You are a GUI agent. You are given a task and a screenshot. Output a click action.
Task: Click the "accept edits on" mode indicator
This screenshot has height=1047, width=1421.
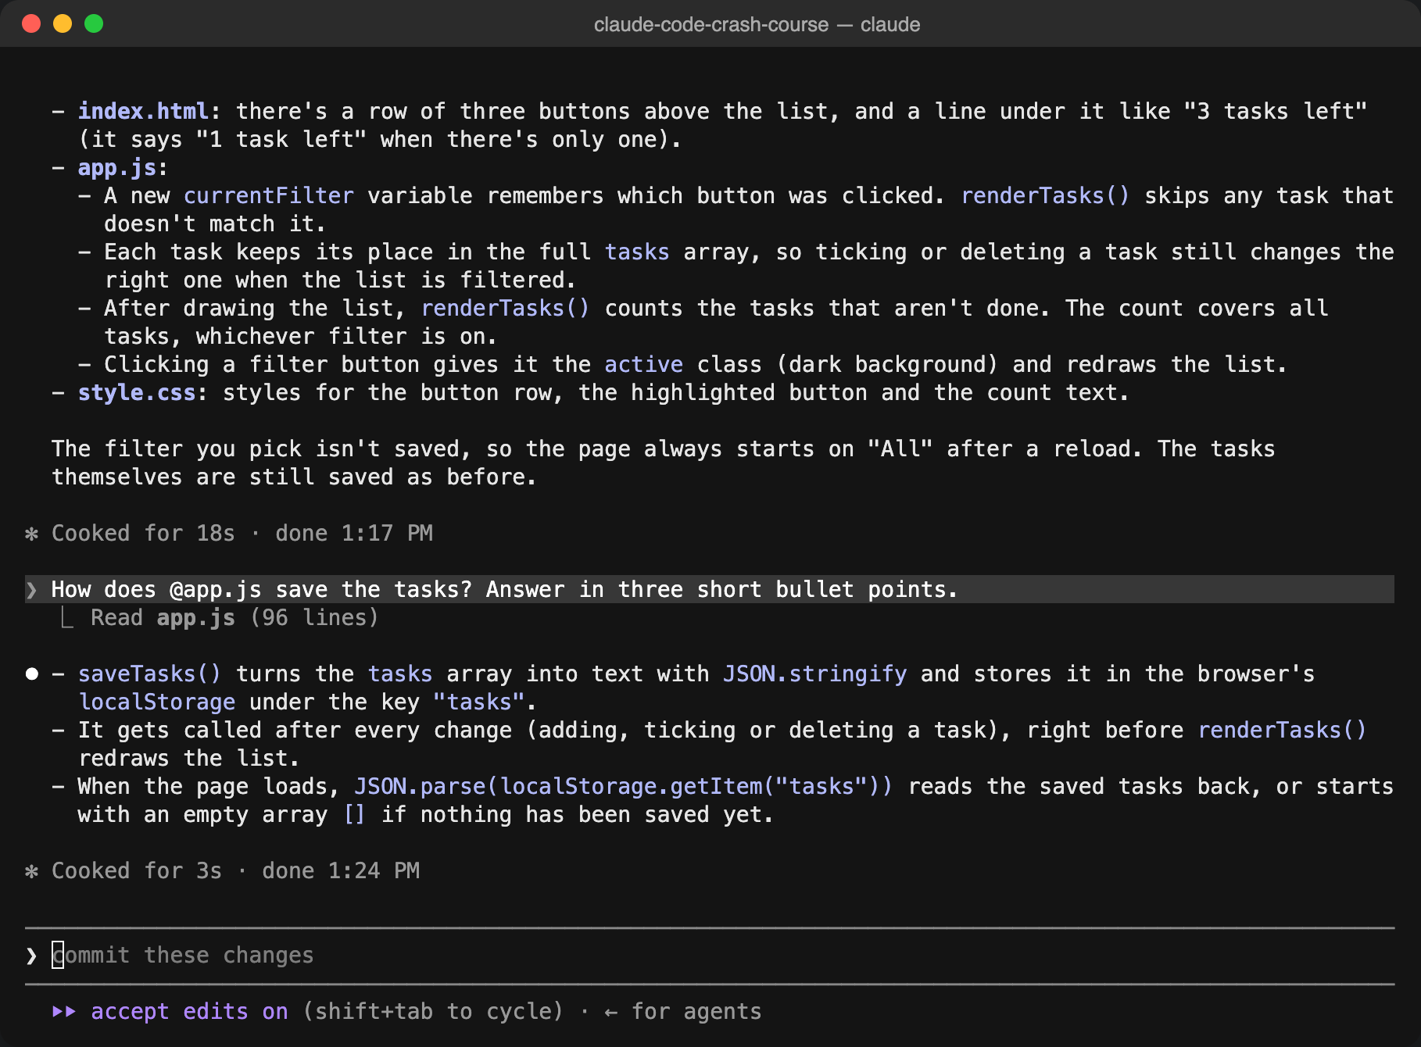click(189, 1011)
